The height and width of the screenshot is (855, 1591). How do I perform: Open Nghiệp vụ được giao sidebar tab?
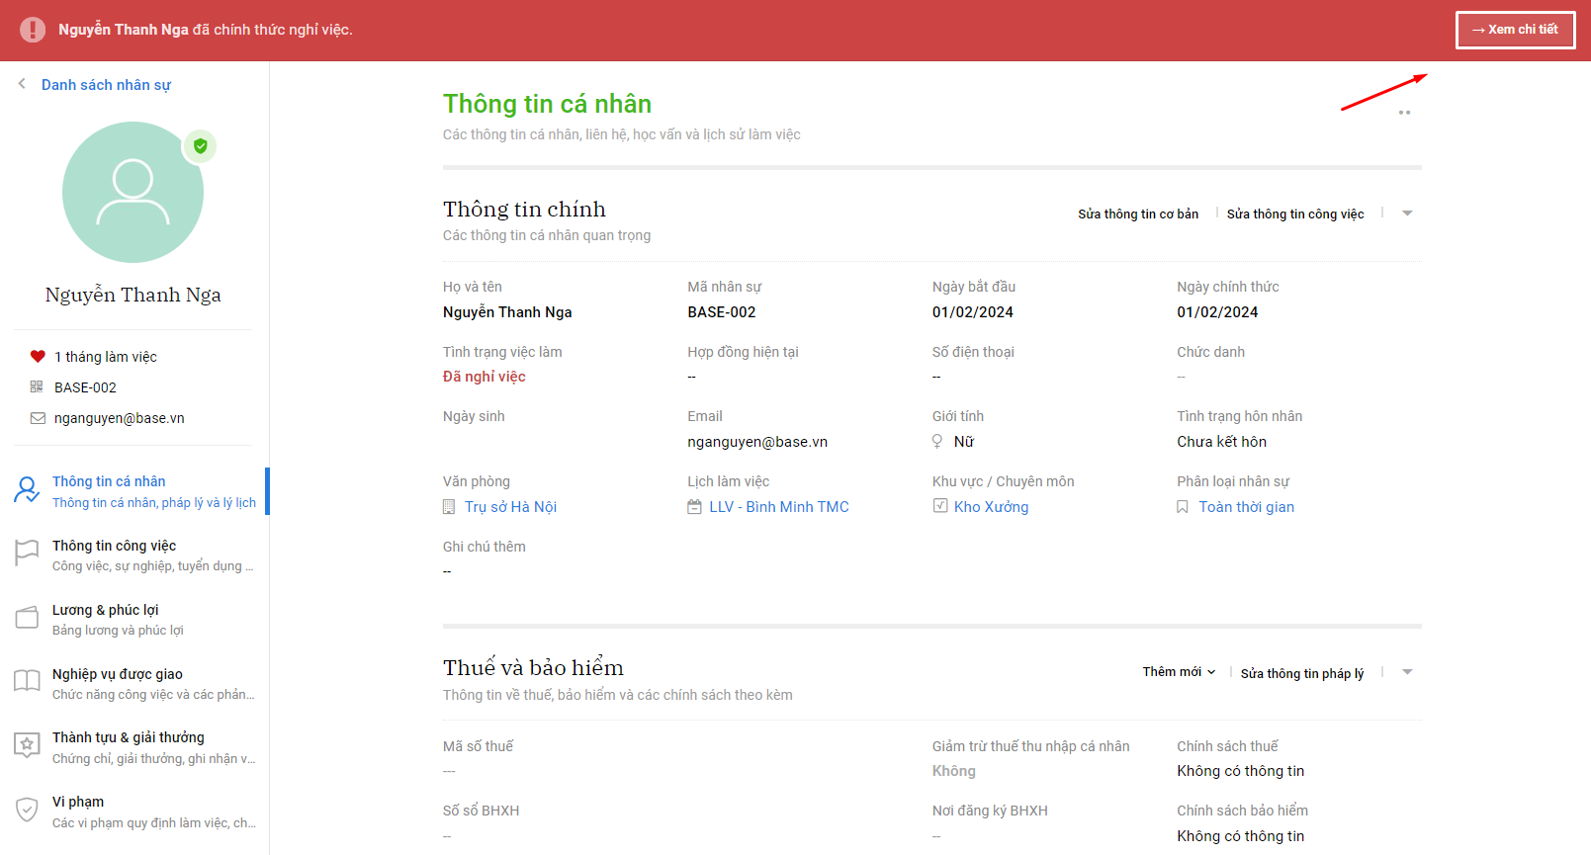pos(134,684)
